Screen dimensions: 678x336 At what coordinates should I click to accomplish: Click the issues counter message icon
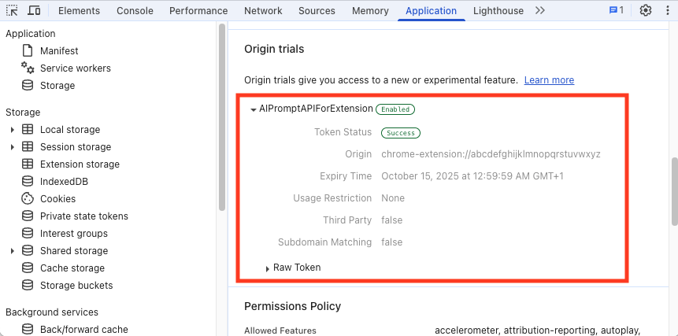[x=616, y=11]
